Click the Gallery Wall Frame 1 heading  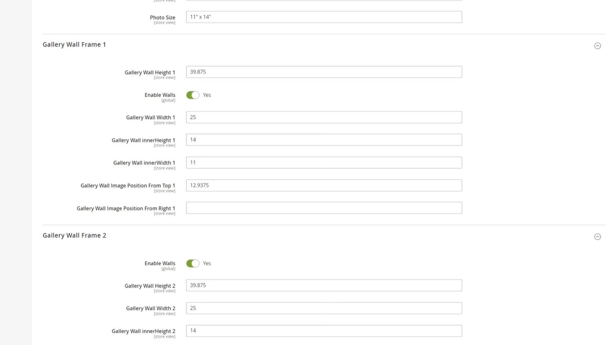coord(74,45)
